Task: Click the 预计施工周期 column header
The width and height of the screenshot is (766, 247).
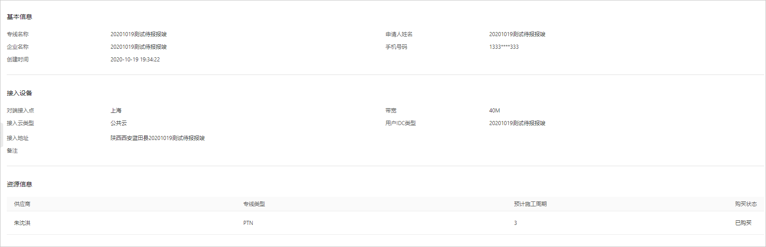Action: click(x=530, y=204)
